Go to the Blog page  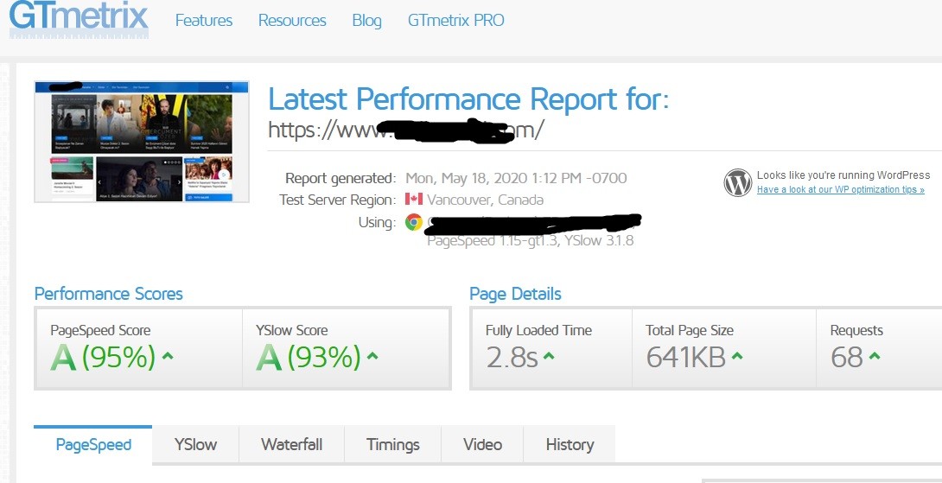coord(366,21)
